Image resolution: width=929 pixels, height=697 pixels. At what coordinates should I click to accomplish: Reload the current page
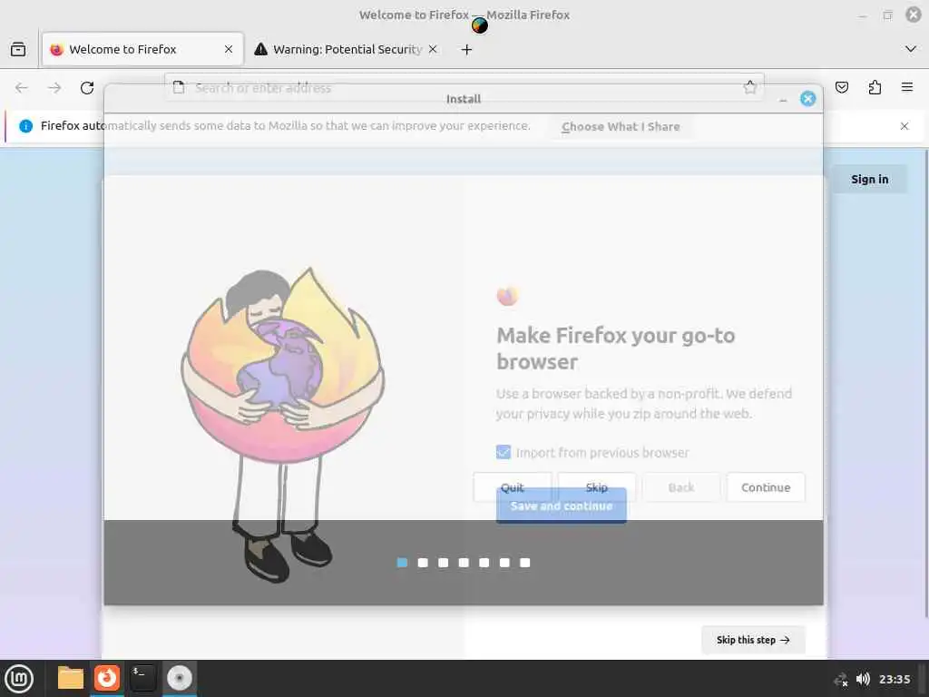point(87,88)
